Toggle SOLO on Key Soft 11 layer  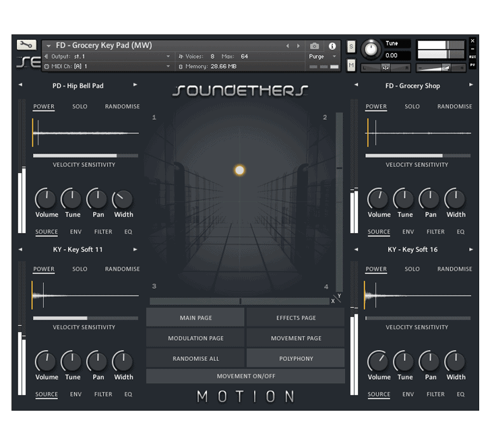click(80, 269)
